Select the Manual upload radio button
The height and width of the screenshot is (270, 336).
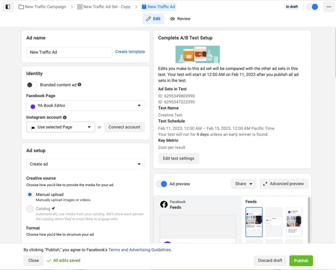(30, 195)
